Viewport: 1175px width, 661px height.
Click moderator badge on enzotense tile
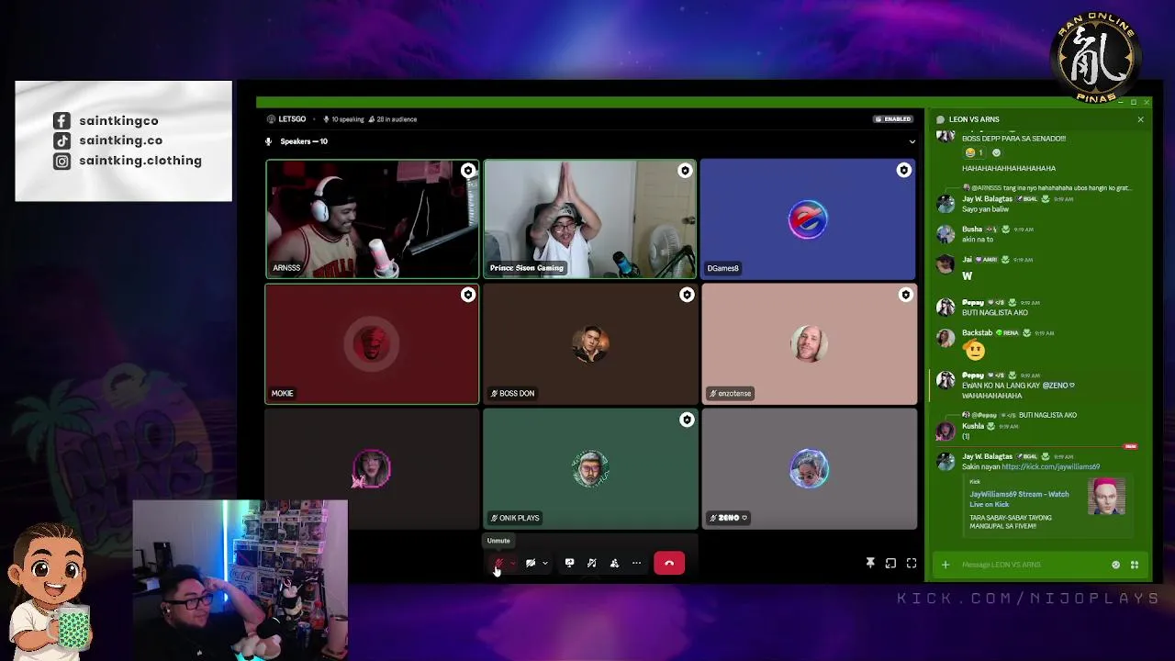point(906,295)
